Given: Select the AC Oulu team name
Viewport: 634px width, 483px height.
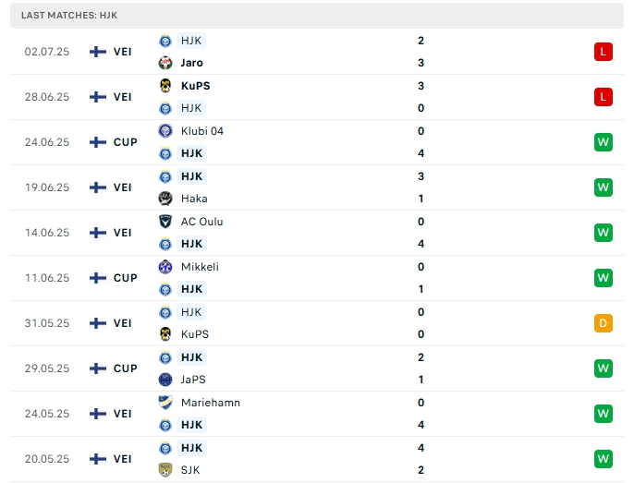Looking at the screenshot, I should [201, 222].
